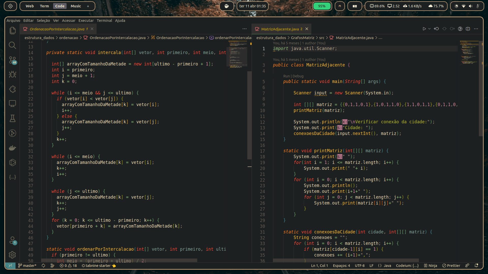
Task: Click the Split Editor Right icon
Action: [468, 29]
